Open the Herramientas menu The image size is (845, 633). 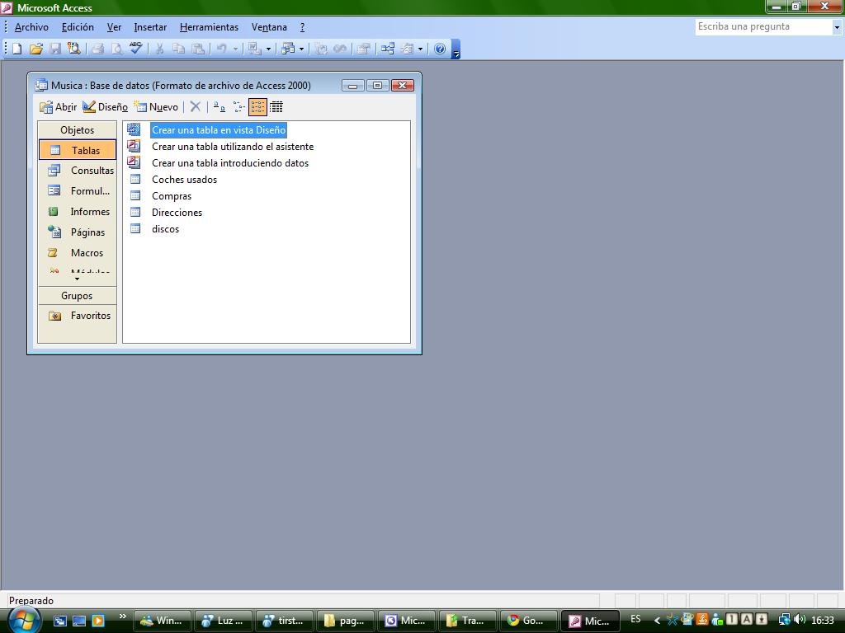point(209,27)
